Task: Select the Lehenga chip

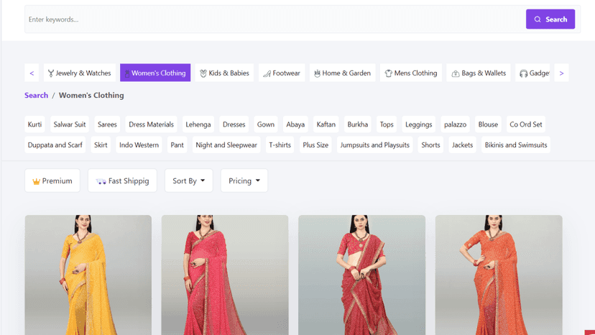Action: click(198, 124)
